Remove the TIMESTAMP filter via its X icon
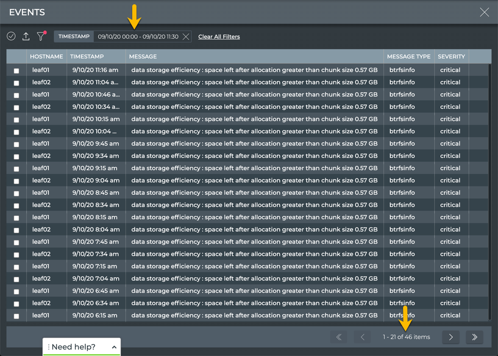This screenshot has width=498, height=356. [x=186, y=36]
